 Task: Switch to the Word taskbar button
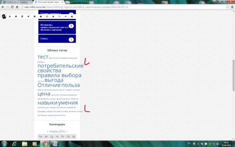coord(55,144)
